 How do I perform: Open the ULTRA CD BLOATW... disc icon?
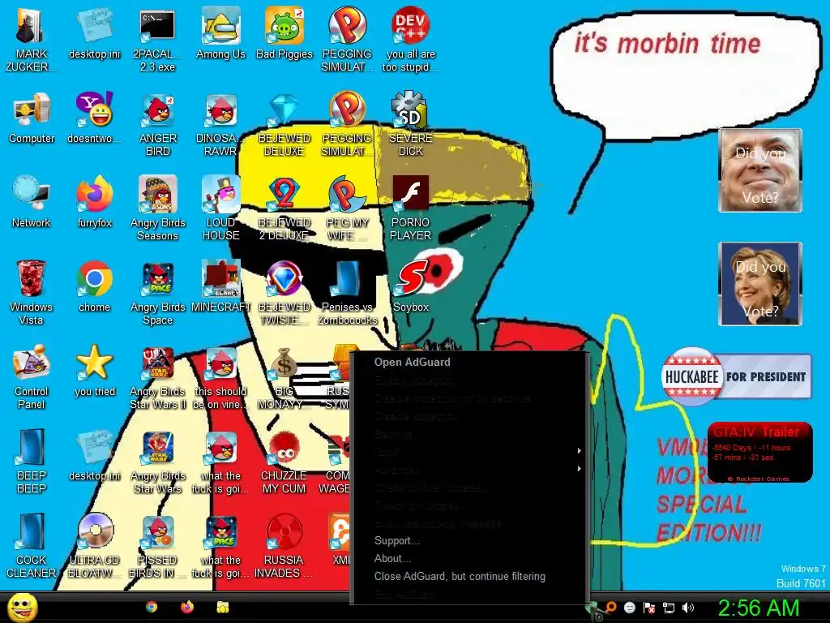(x=95, y=545)
